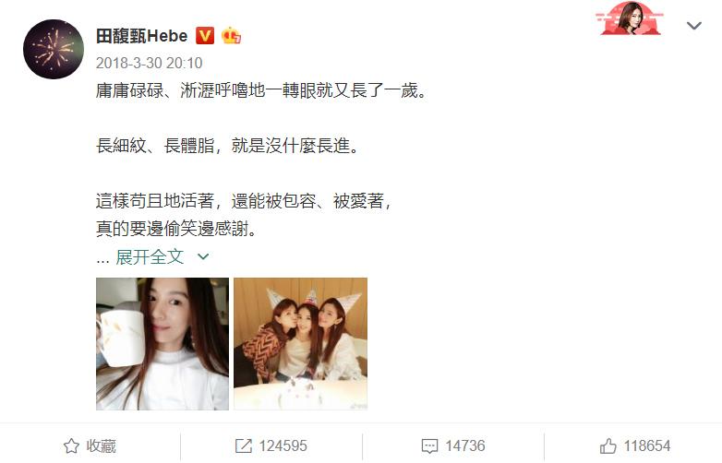Open 田馥甄Hebe profile name link

(x=142, y=36)
